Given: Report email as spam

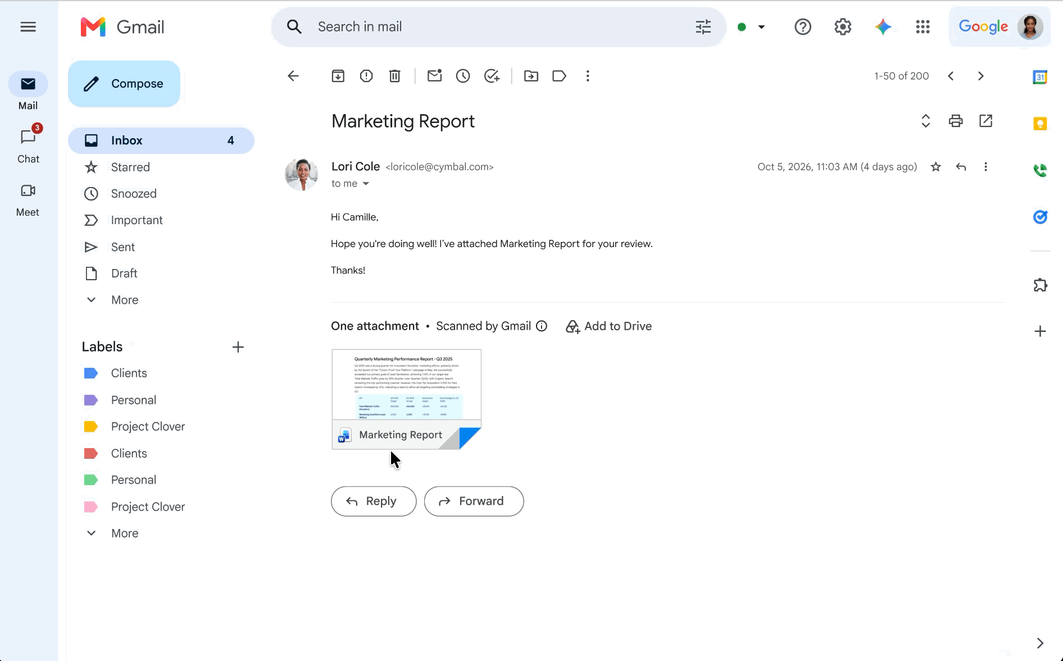Looking at the screenshot, I should pos(366,76).
